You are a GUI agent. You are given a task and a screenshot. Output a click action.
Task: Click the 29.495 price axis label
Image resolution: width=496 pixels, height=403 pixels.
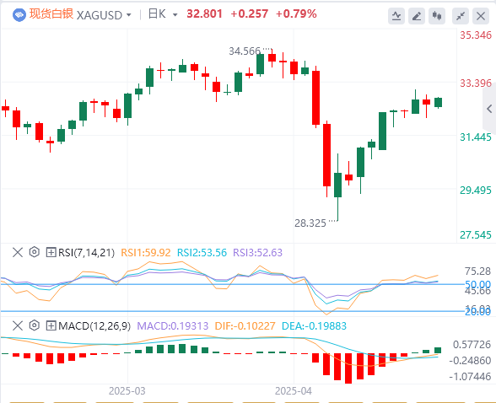pos(476,191)
